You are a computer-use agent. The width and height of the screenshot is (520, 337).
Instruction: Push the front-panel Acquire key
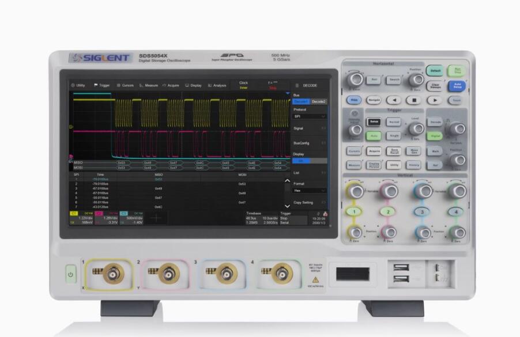click(374, 151)
